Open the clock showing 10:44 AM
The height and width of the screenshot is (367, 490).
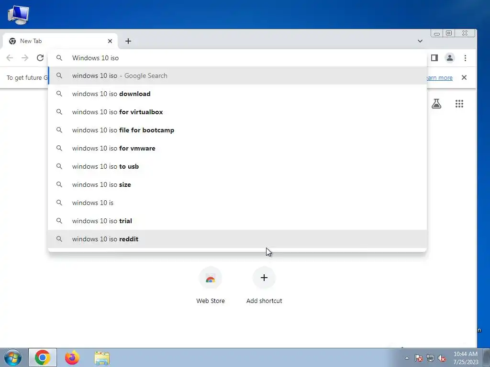[x=466, y=358]
